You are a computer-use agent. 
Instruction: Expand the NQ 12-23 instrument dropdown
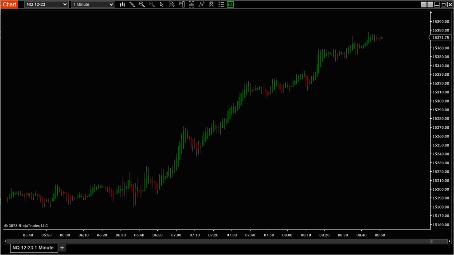46,4
